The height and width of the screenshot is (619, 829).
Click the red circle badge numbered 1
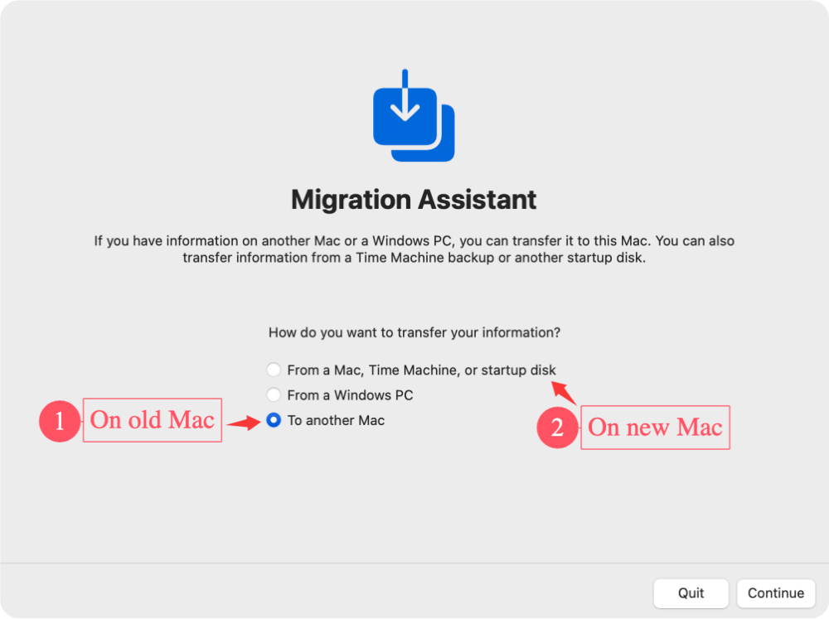[x=59, y=422]
